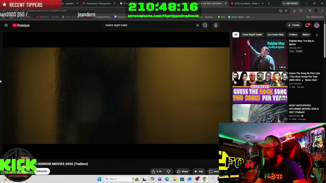
Task: Open the Ralphie May video thumbnail
Action: [x=260, y=55]
